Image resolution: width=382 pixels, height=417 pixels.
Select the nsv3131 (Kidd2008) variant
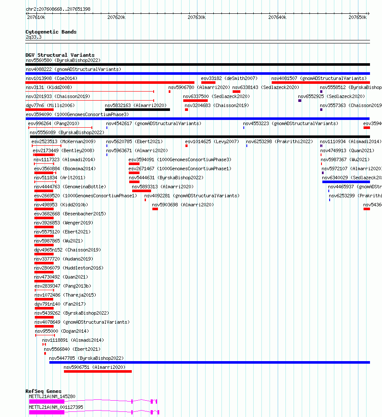(49, 88)
